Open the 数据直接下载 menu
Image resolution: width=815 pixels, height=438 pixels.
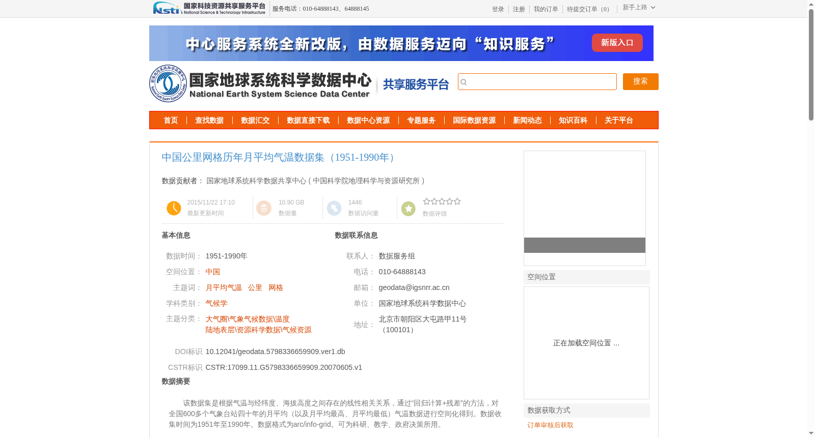(x=308, y=121)
